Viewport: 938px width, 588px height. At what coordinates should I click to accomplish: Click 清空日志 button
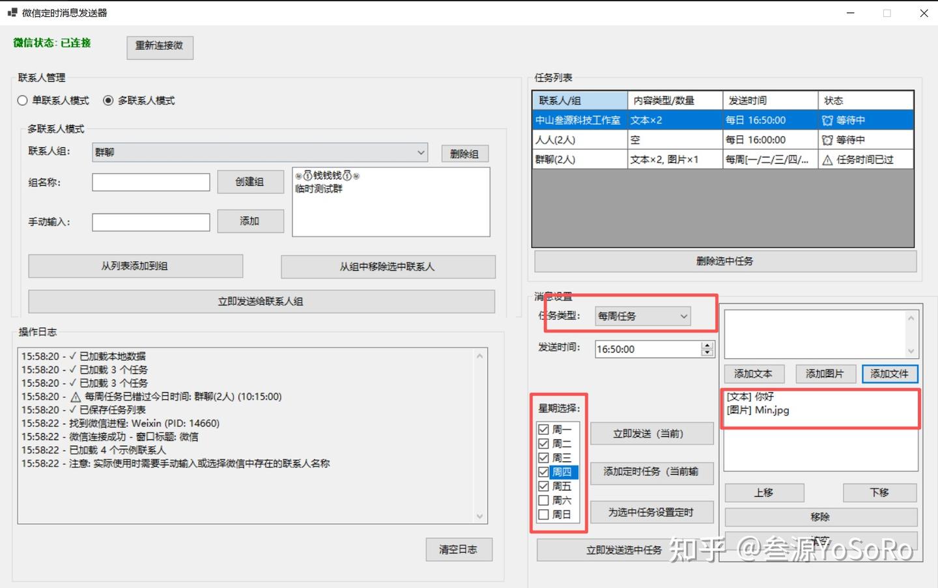(x=459, y=550)
